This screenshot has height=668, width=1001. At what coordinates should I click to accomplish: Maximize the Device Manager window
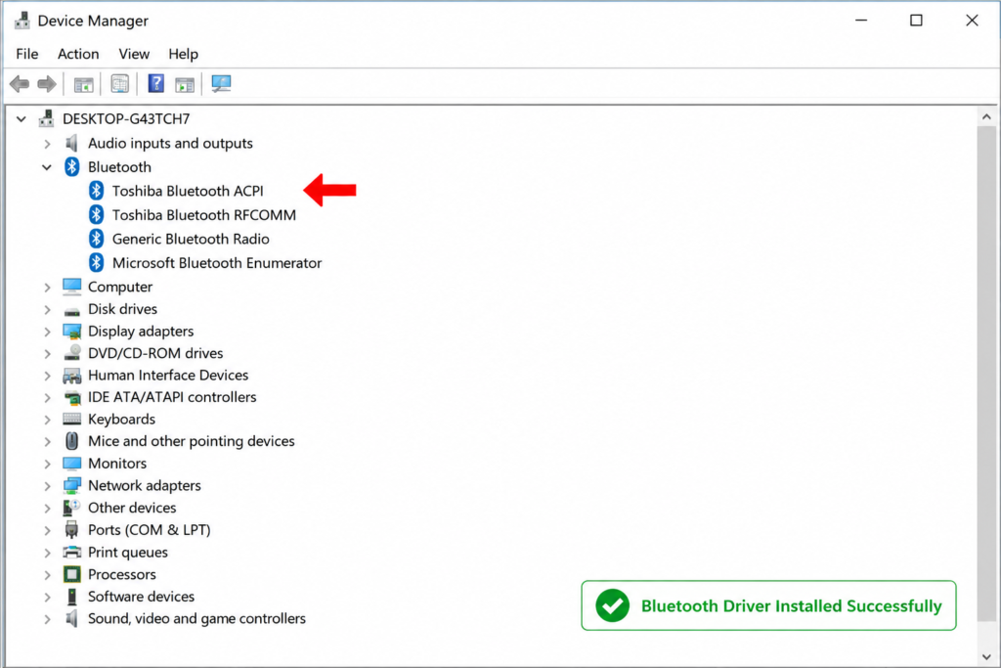916,21
